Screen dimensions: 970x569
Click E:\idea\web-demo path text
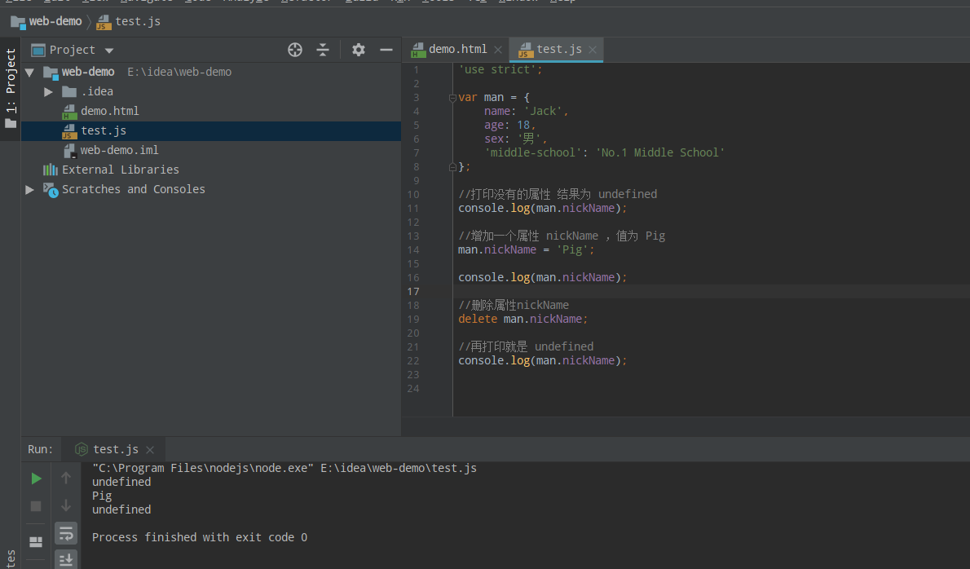coord(179,73)
